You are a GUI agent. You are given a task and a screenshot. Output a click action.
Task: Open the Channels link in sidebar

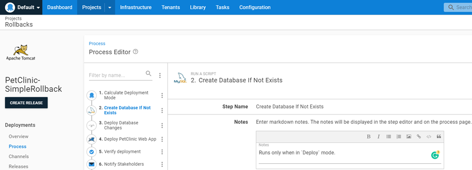pyautogui.click(x=19, y=156)
